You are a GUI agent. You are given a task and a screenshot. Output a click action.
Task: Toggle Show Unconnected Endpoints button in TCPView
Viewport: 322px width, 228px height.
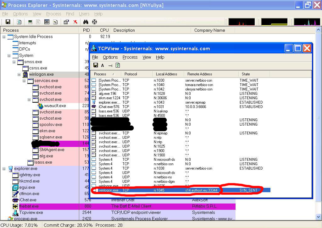pyautogui.click(x=110, y=65)
